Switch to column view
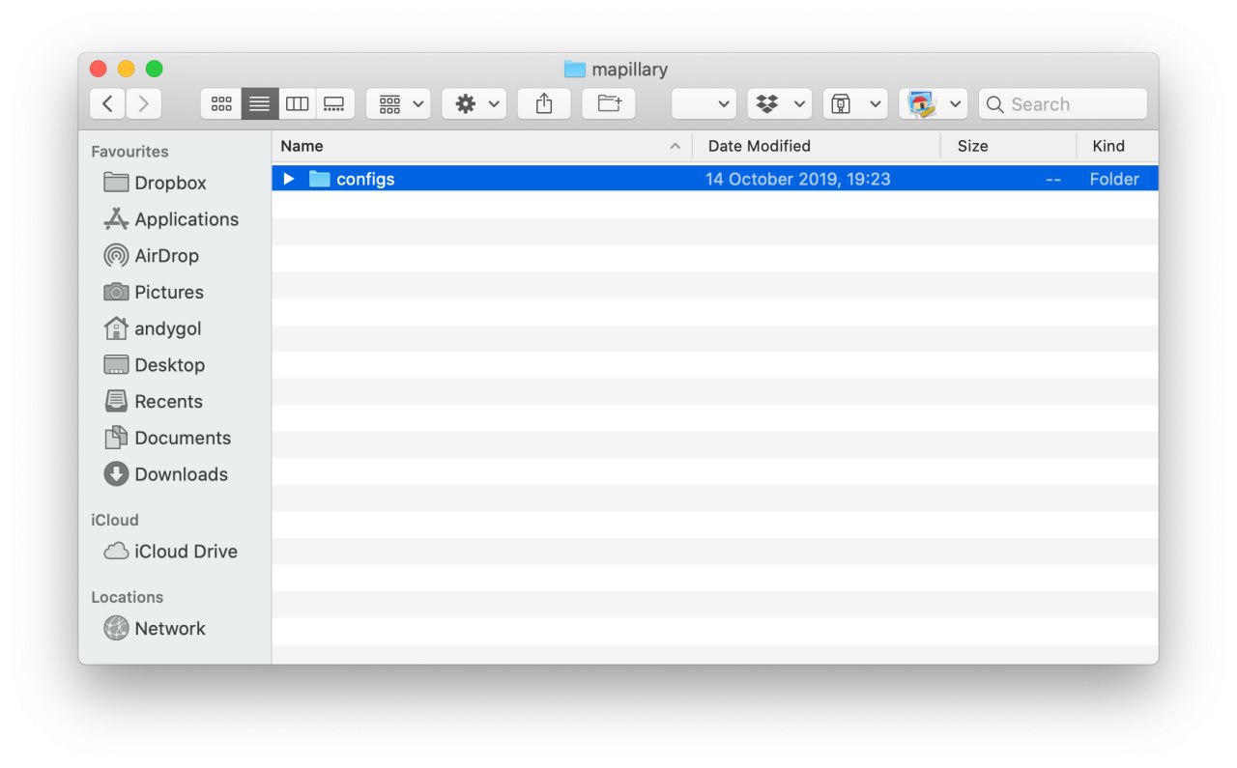The image size is (1237, 768). point(297,104)
